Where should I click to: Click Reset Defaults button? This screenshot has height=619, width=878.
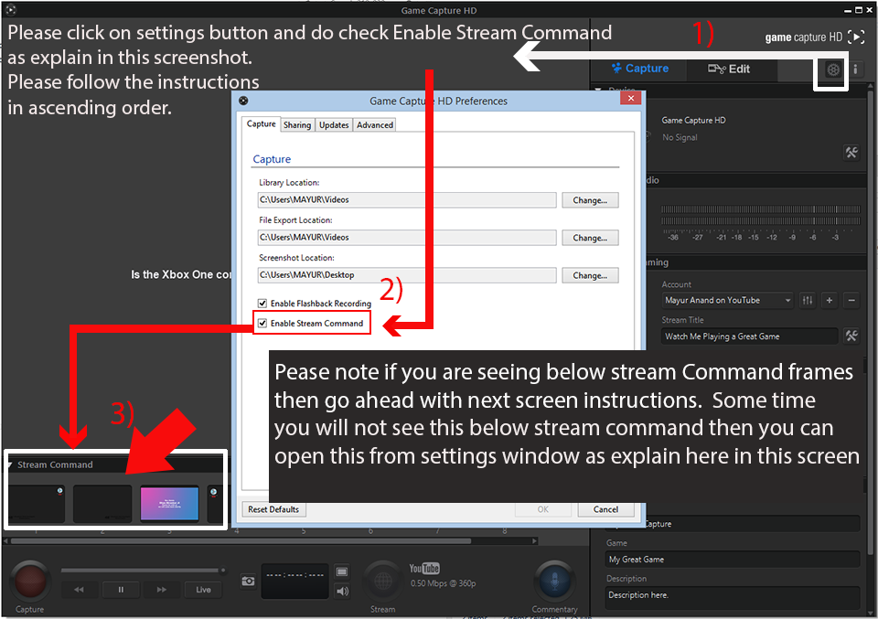[x=273, y=509]
